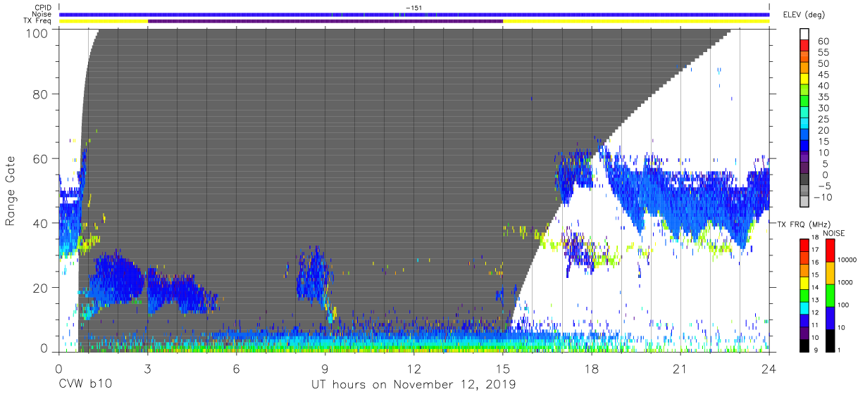Click the 12 hour tick label
Viewport: 865px width, 399px height.
(414, 369)
